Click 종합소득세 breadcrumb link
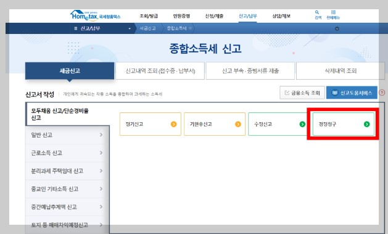This screenshot has width=388, height=234. [176, 28]
